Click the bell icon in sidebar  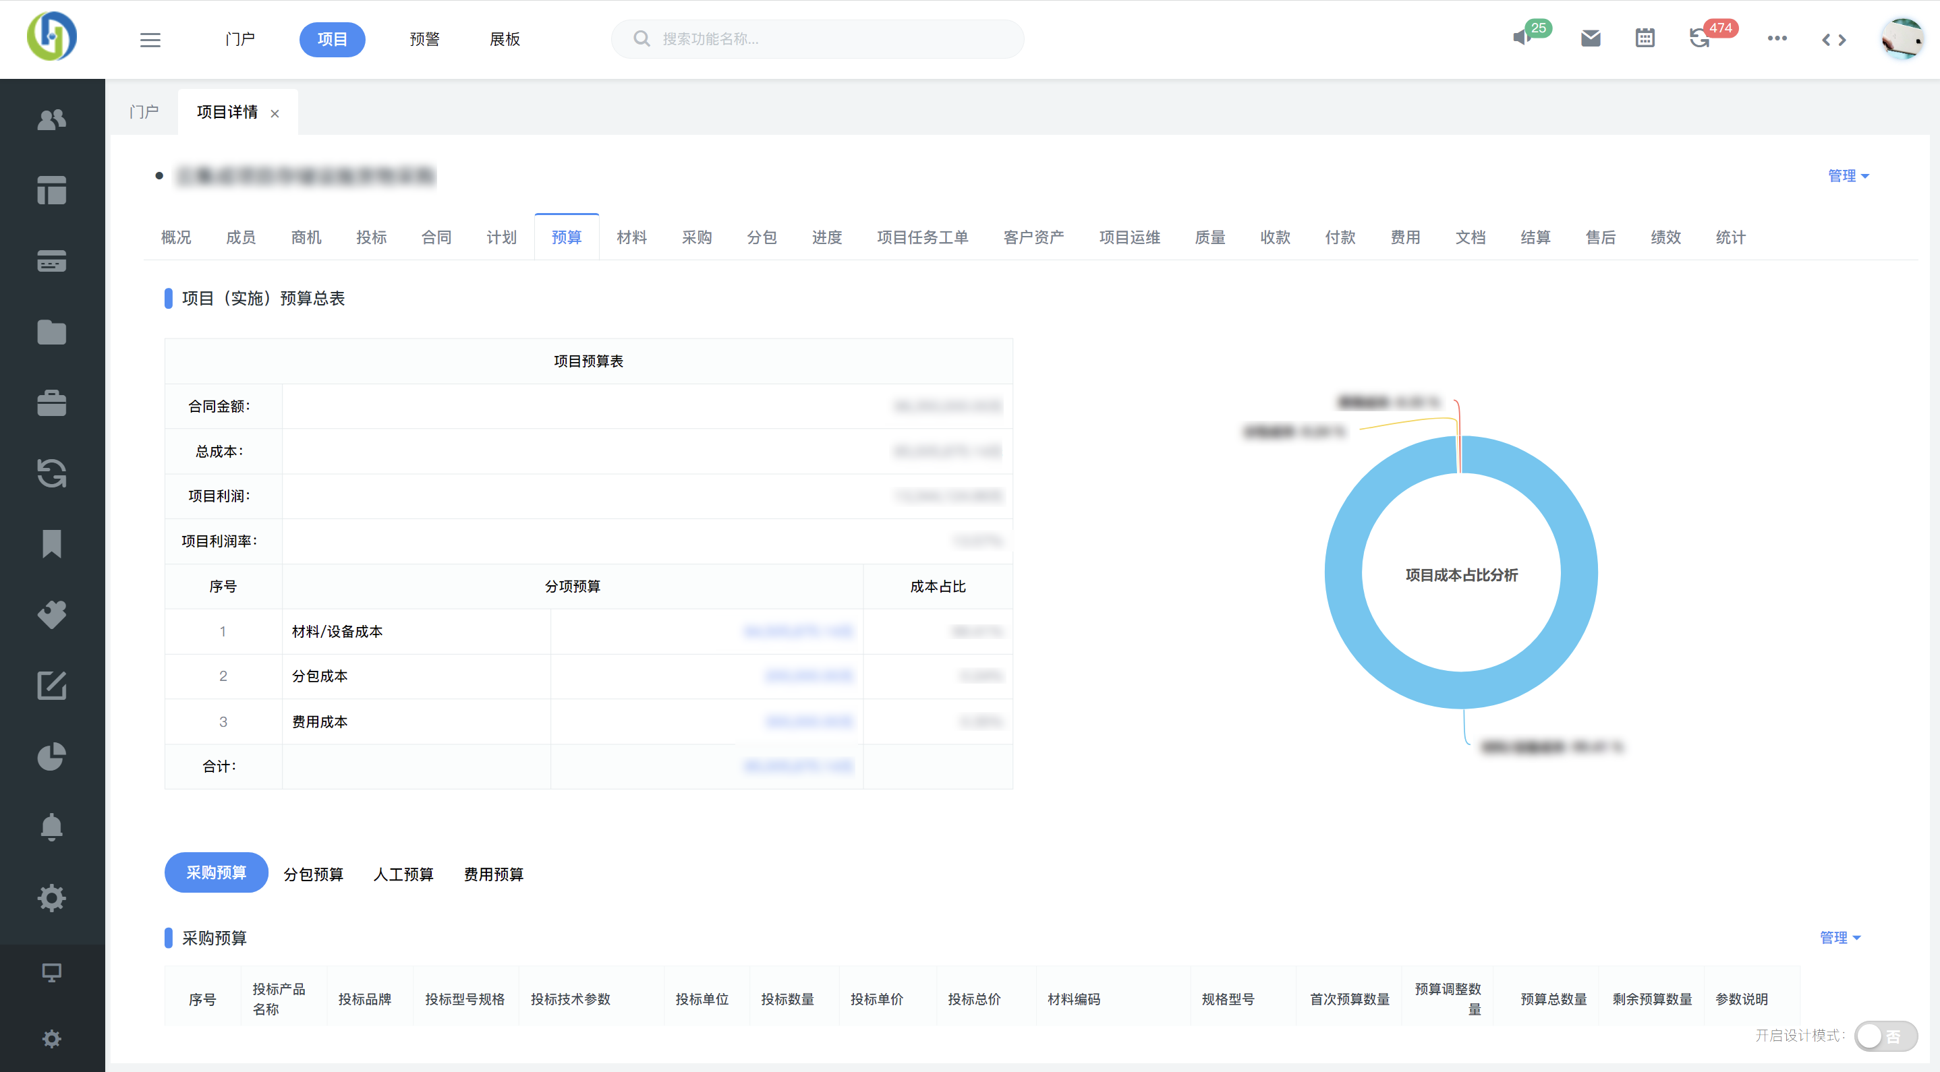[x=51, y=827]
